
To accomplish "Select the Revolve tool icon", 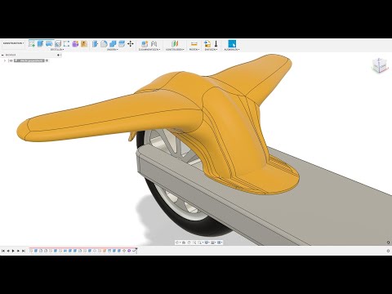I will tap(49, 43).
